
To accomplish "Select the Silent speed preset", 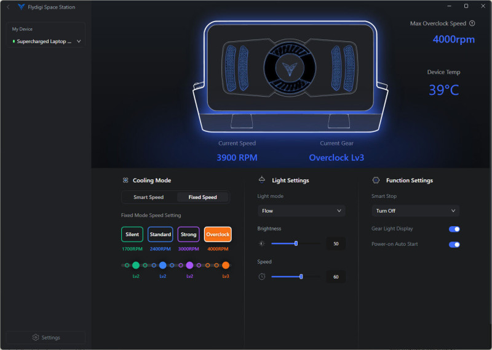I will 132,234.
